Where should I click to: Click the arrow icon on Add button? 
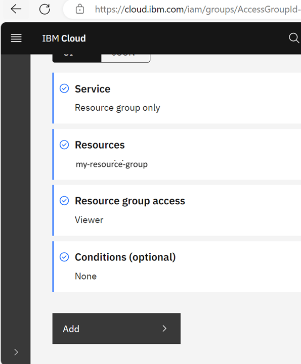click(x=164, y=329)
